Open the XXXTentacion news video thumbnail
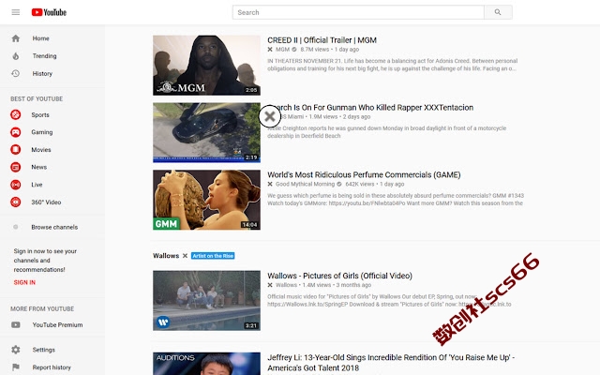 [x=206, y=133]
